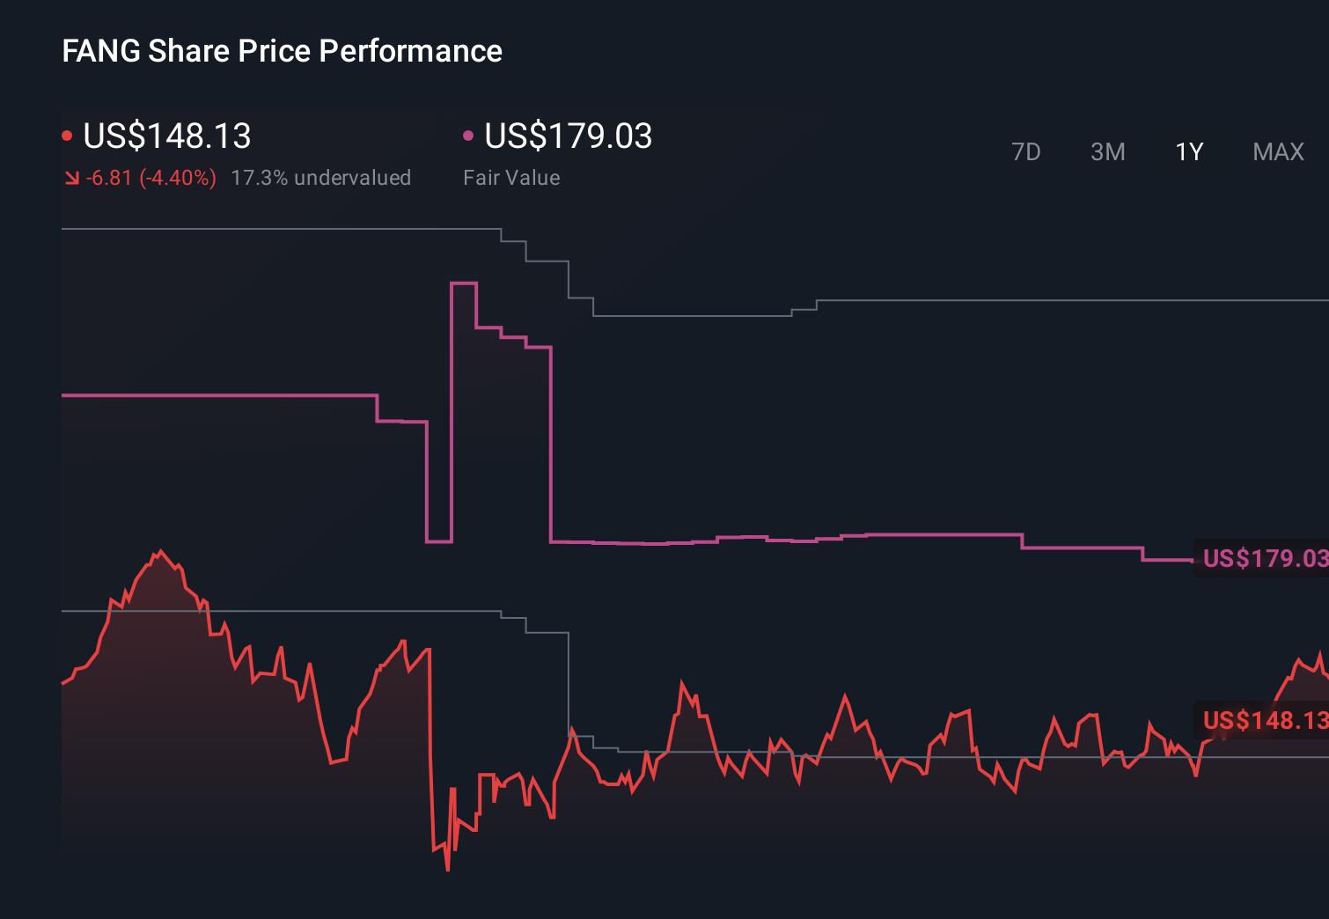The image size is (1329, 919).
Task: Click the Fair Value label text
Action: tap(510, 177)
